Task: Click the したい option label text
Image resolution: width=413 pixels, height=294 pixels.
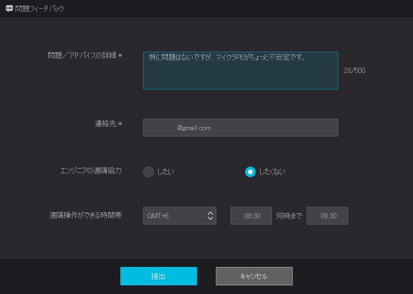Action: click(165, 172)
